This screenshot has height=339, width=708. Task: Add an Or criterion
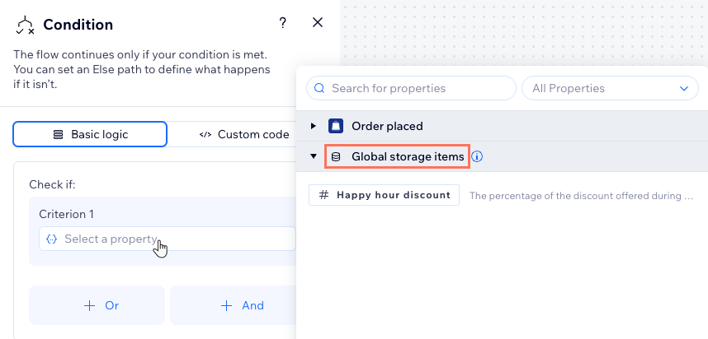97,305
